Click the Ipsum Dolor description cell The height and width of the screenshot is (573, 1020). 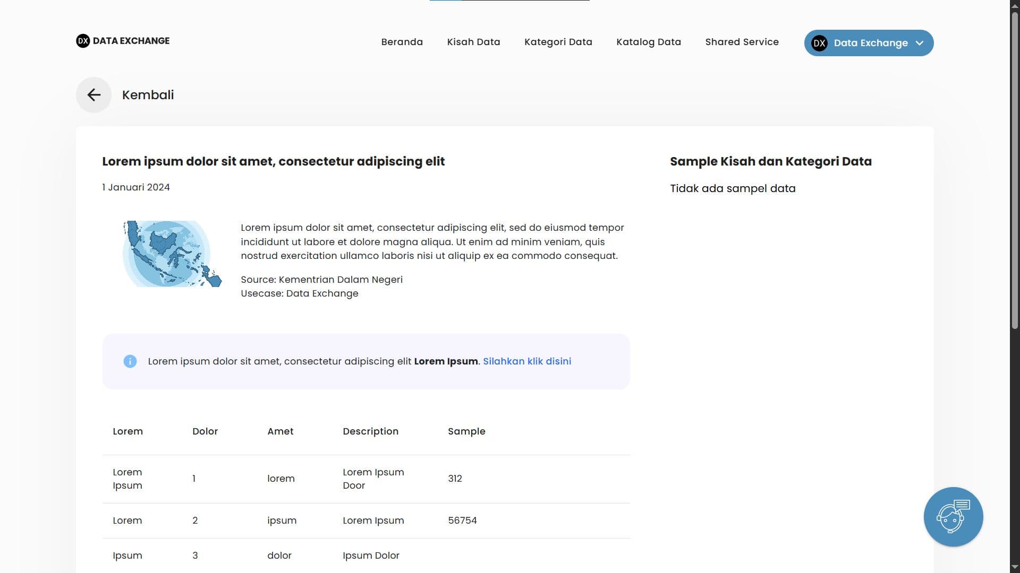click(371, 555)
